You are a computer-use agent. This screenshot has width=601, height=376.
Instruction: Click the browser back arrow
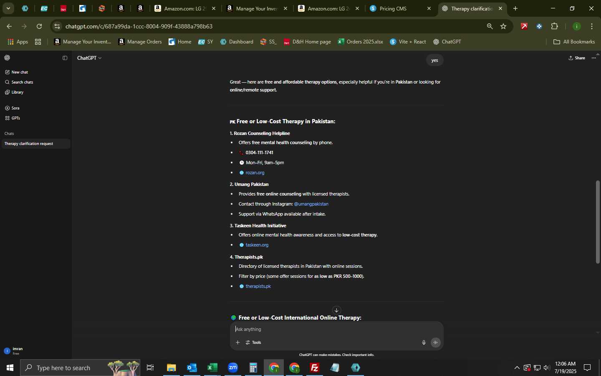pos(9,26)
